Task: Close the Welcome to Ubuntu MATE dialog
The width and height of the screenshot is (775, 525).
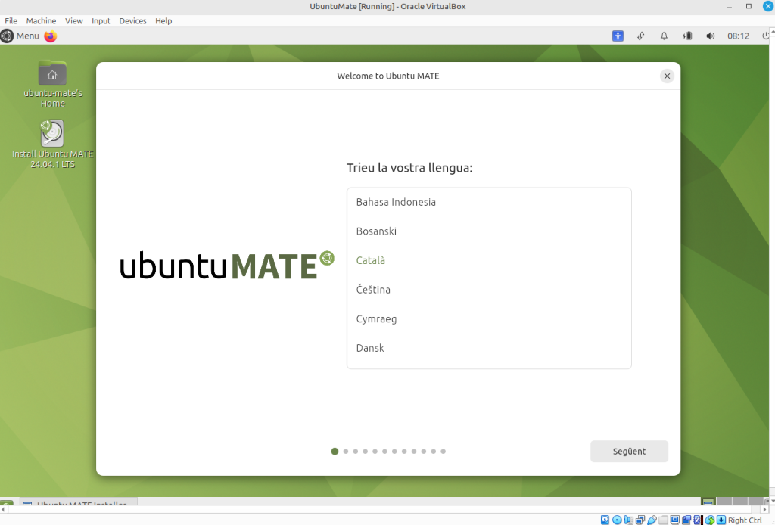Action: click(667, 76)
